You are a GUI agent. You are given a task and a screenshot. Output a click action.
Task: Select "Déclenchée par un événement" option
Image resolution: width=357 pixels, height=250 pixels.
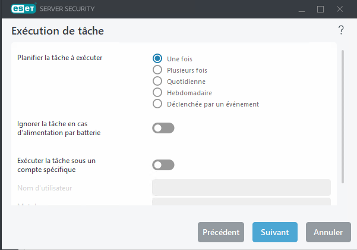coord(157,104)
